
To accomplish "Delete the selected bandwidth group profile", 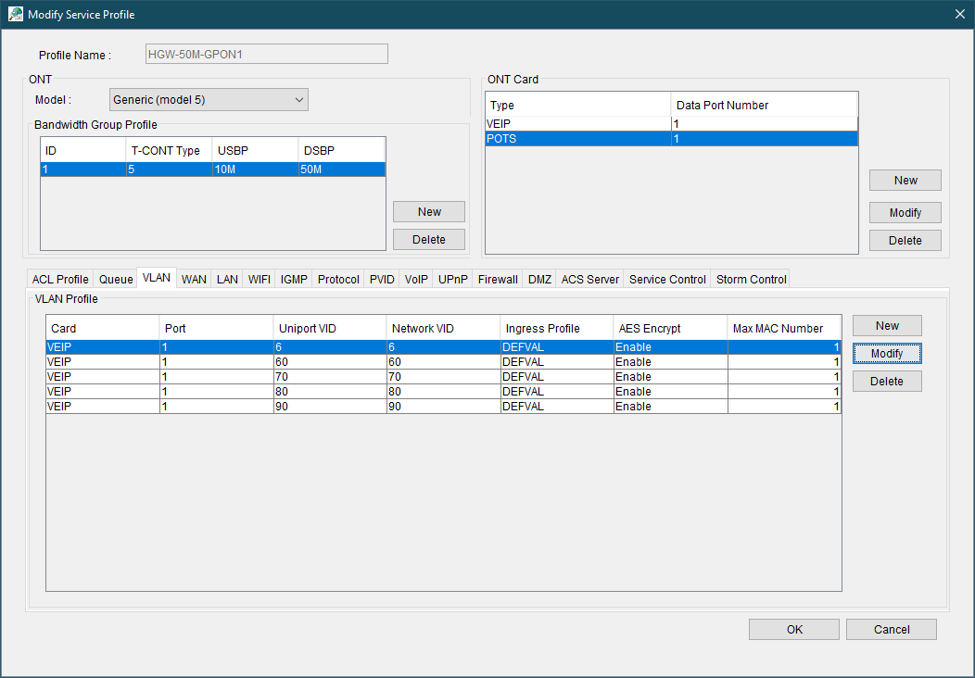I will click(429, 240).
